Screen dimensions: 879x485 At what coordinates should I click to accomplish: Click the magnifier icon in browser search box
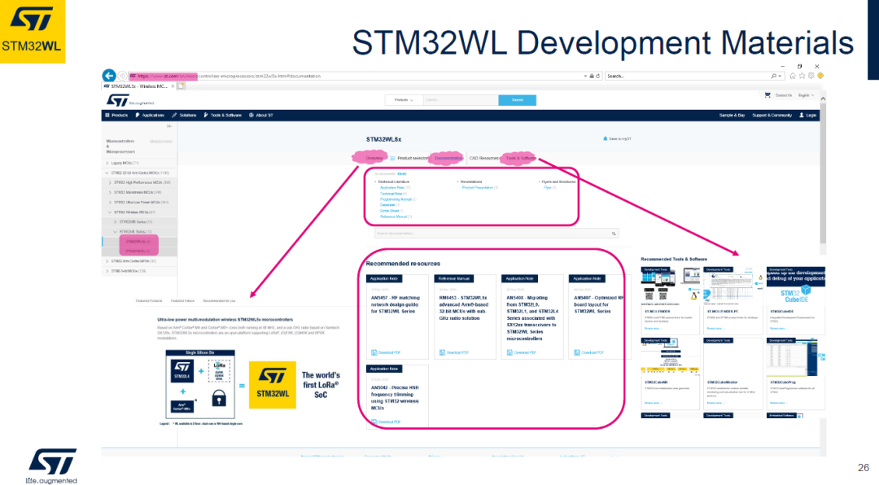click(x=774, y=76)
